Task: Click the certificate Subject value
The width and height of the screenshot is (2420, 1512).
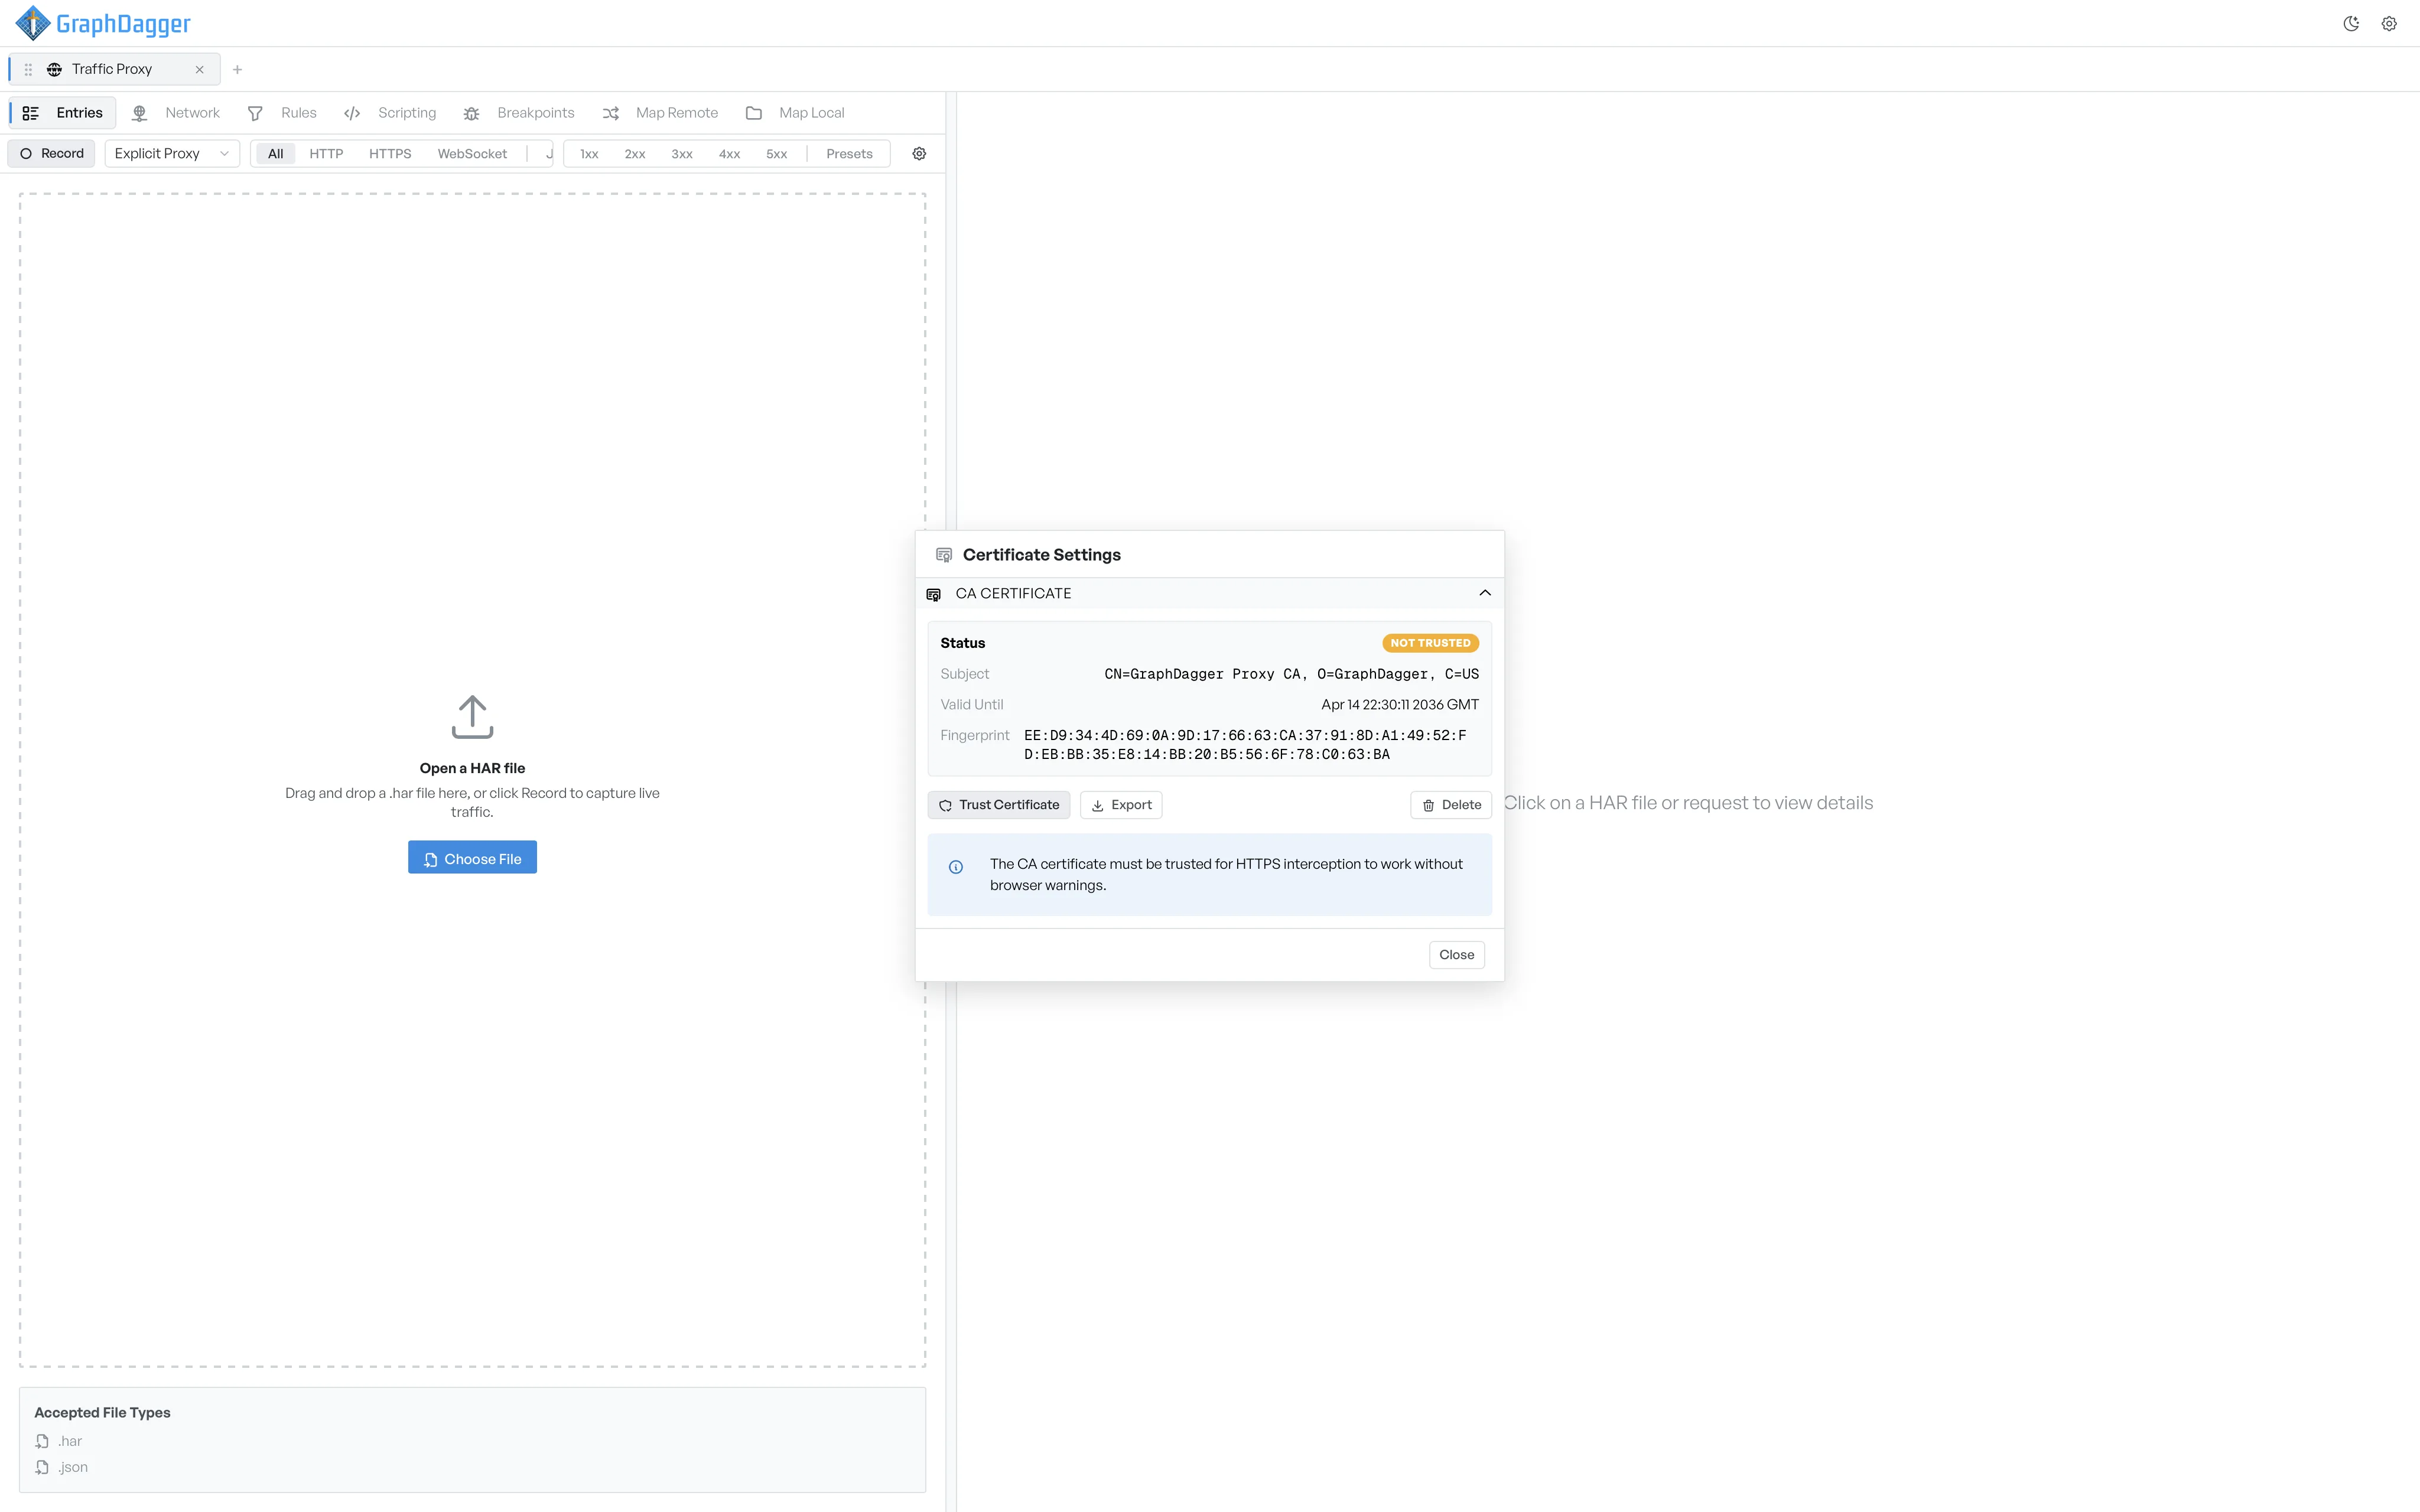Action: [1291, 674]
